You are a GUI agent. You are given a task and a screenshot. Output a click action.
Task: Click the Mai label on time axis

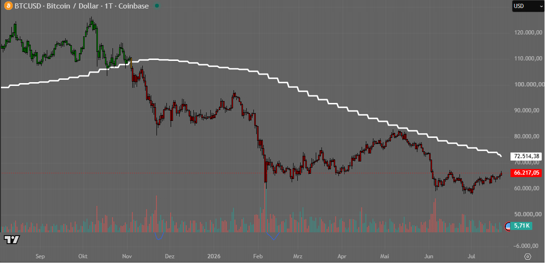384,257
